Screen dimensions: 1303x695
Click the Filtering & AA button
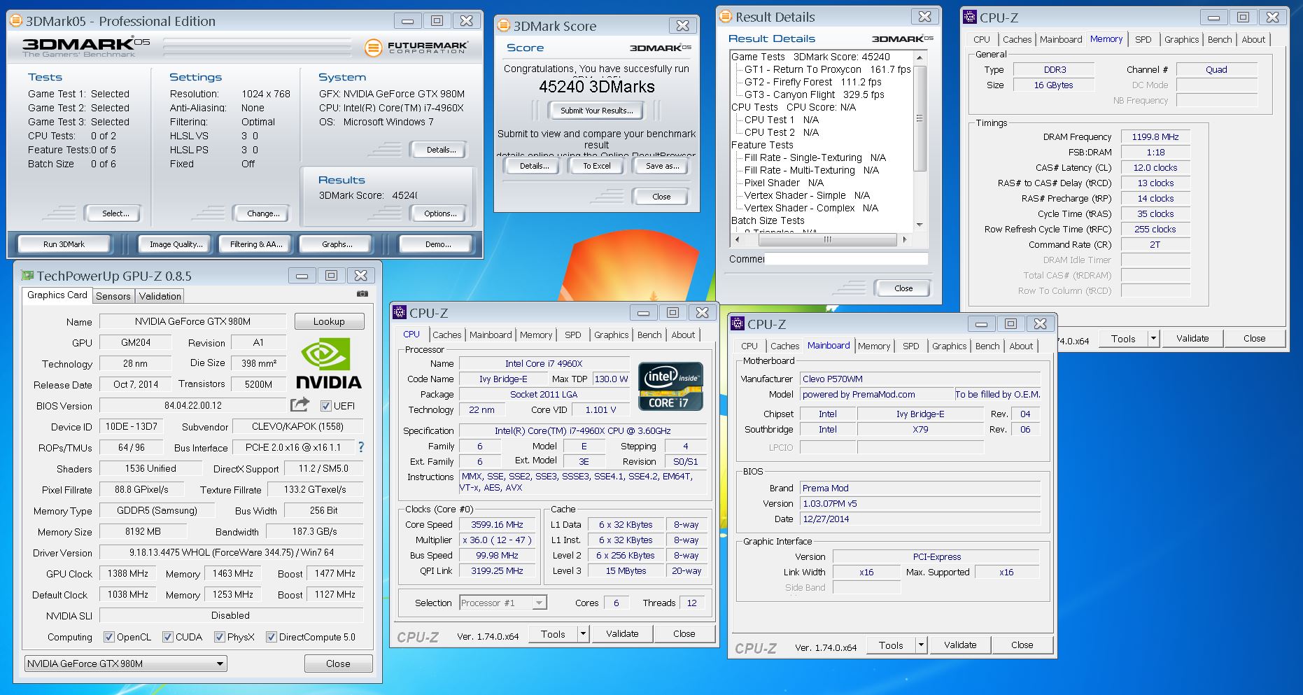[x=257, y=244]
